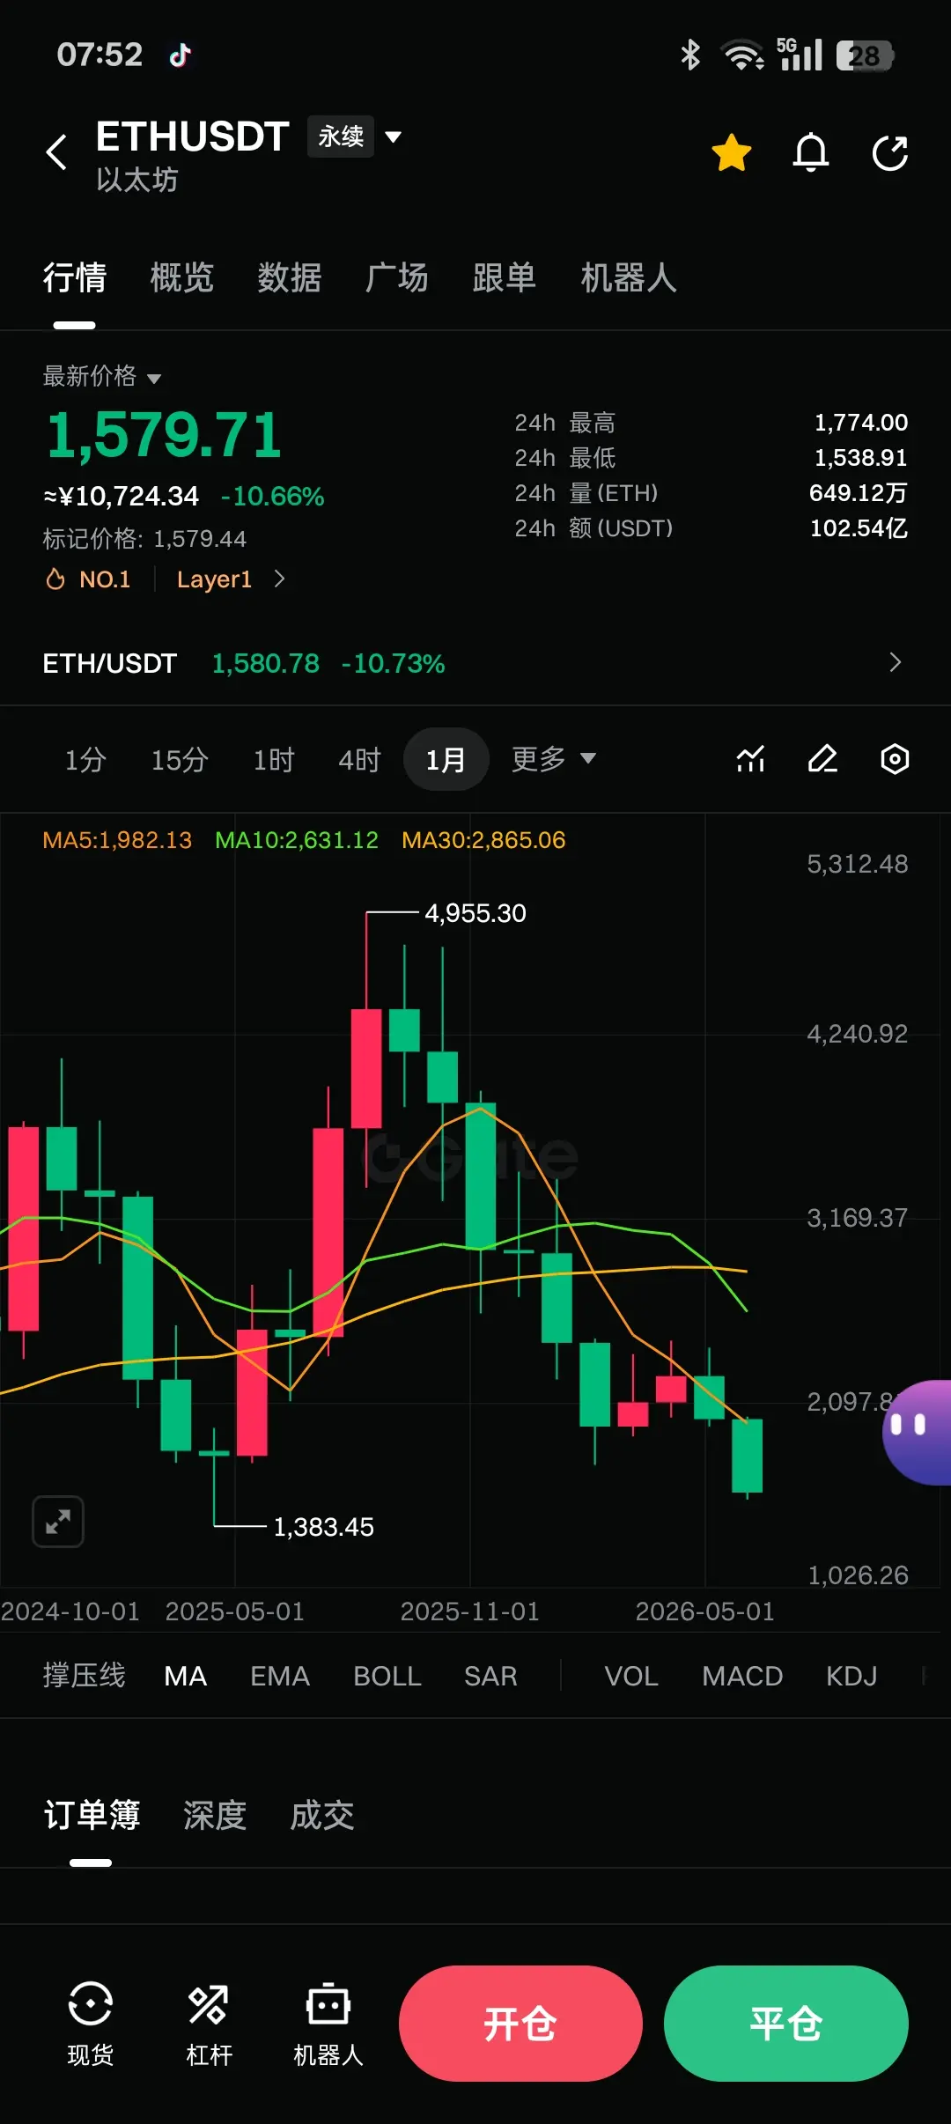Screen dimensions: 951x2124
Task: Enable the EMA indicator
Action: [x=280, y=1676]
